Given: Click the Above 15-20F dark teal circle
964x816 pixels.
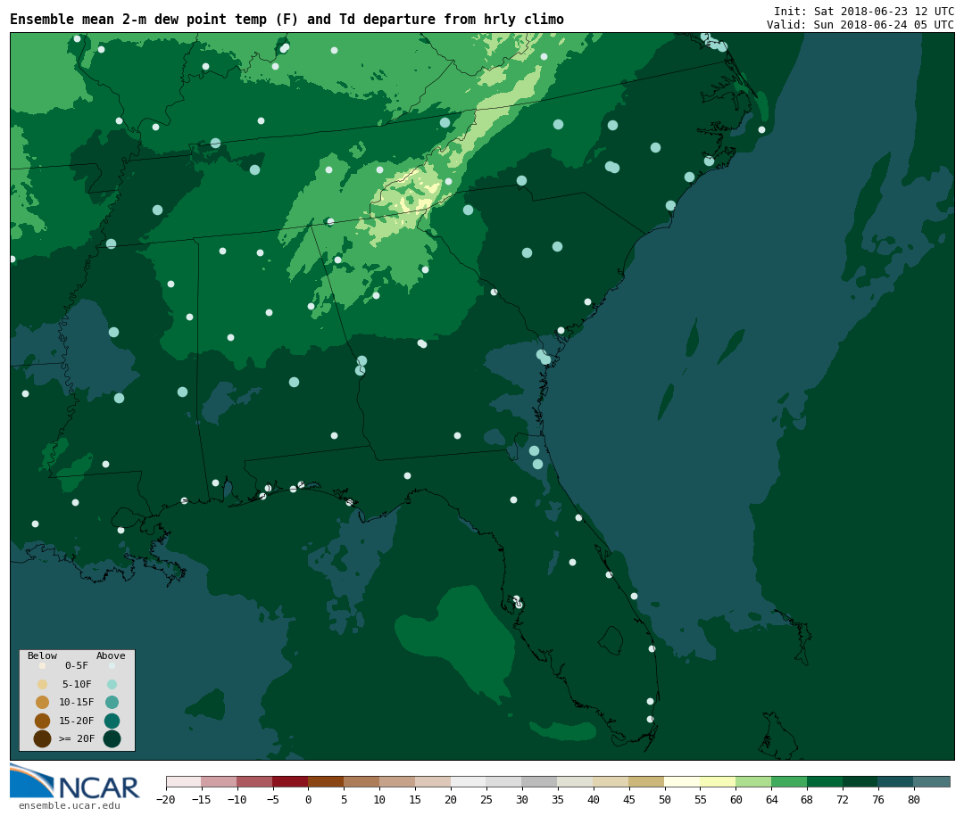Looking at the screenshot, I should click(x=112, y=721).
